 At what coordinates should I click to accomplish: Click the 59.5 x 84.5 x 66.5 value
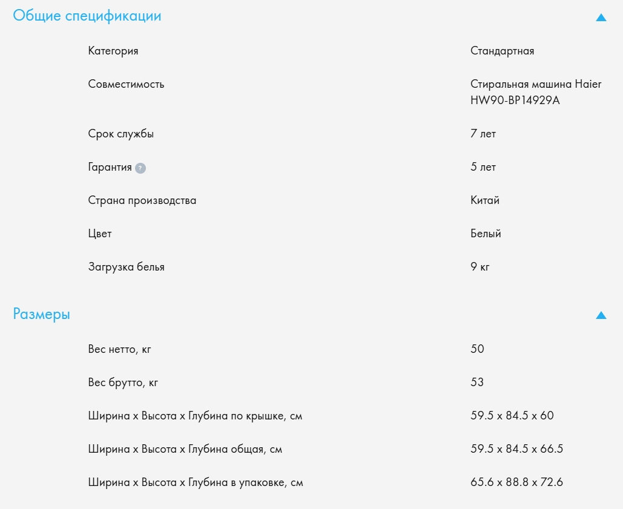pos(517,449)
